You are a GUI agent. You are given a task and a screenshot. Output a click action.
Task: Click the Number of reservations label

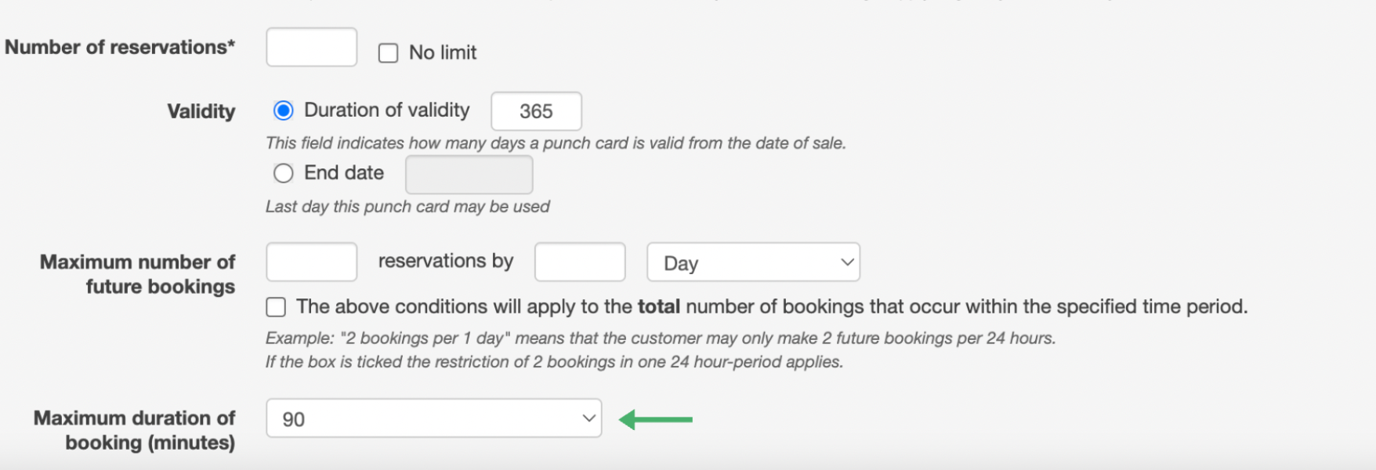click(x=121, y=47)
